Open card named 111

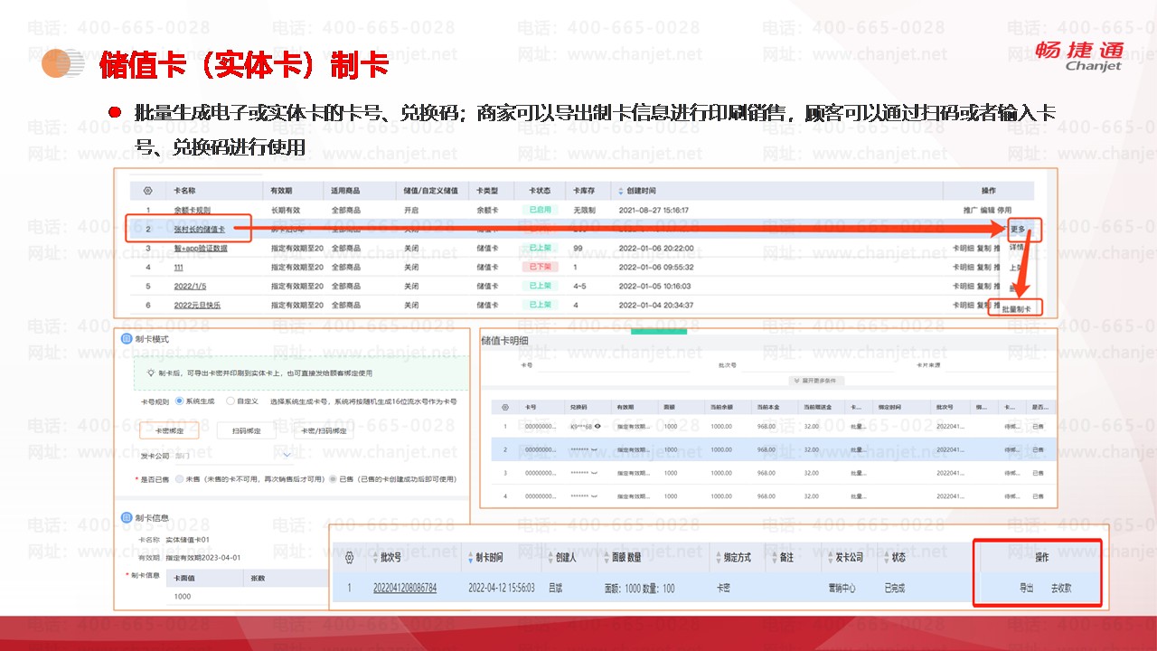click(180, 267)
